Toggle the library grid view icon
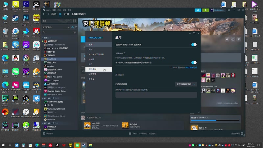 coord(75,21)
